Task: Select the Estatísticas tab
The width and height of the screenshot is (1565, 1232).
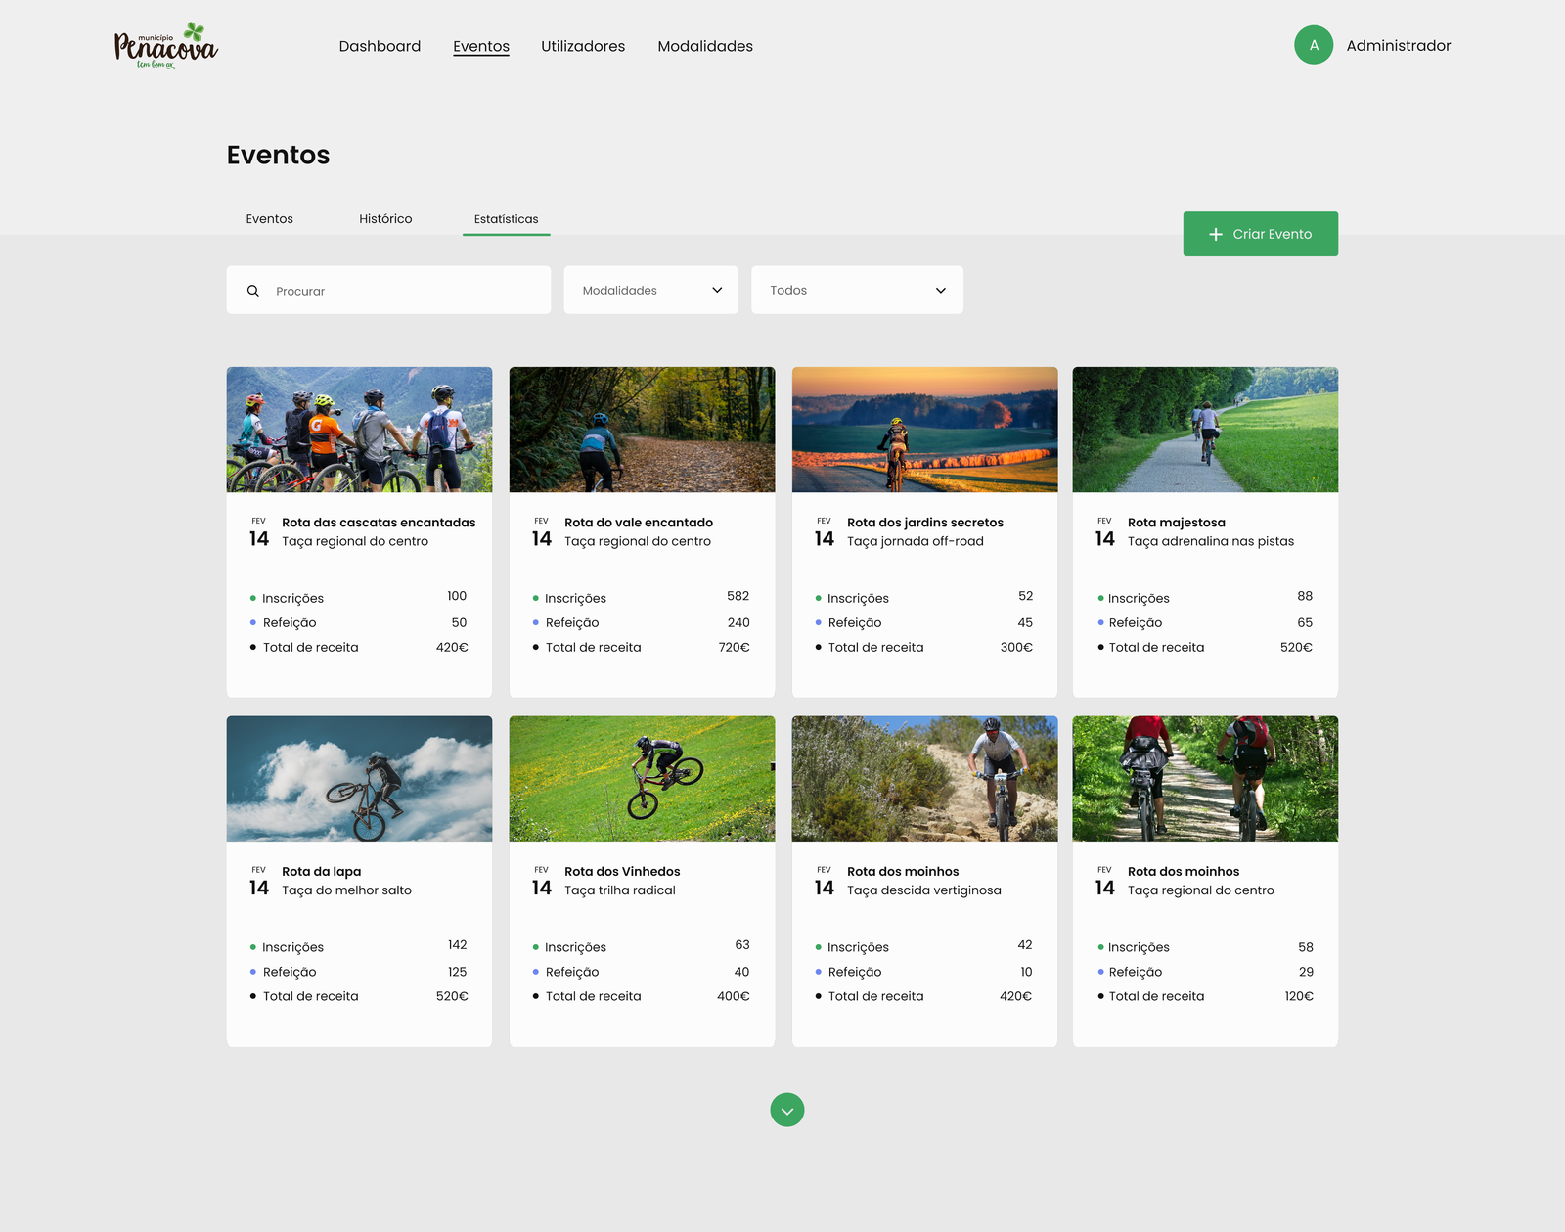Action: point(506,219)
